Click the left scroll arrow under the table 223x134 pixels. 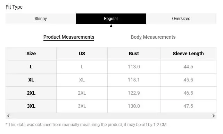point(8,116)
